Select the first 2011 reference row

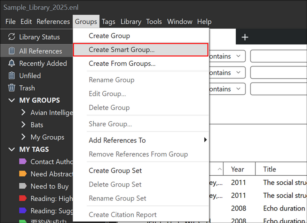pyautogui.click(x=258, y=182)
